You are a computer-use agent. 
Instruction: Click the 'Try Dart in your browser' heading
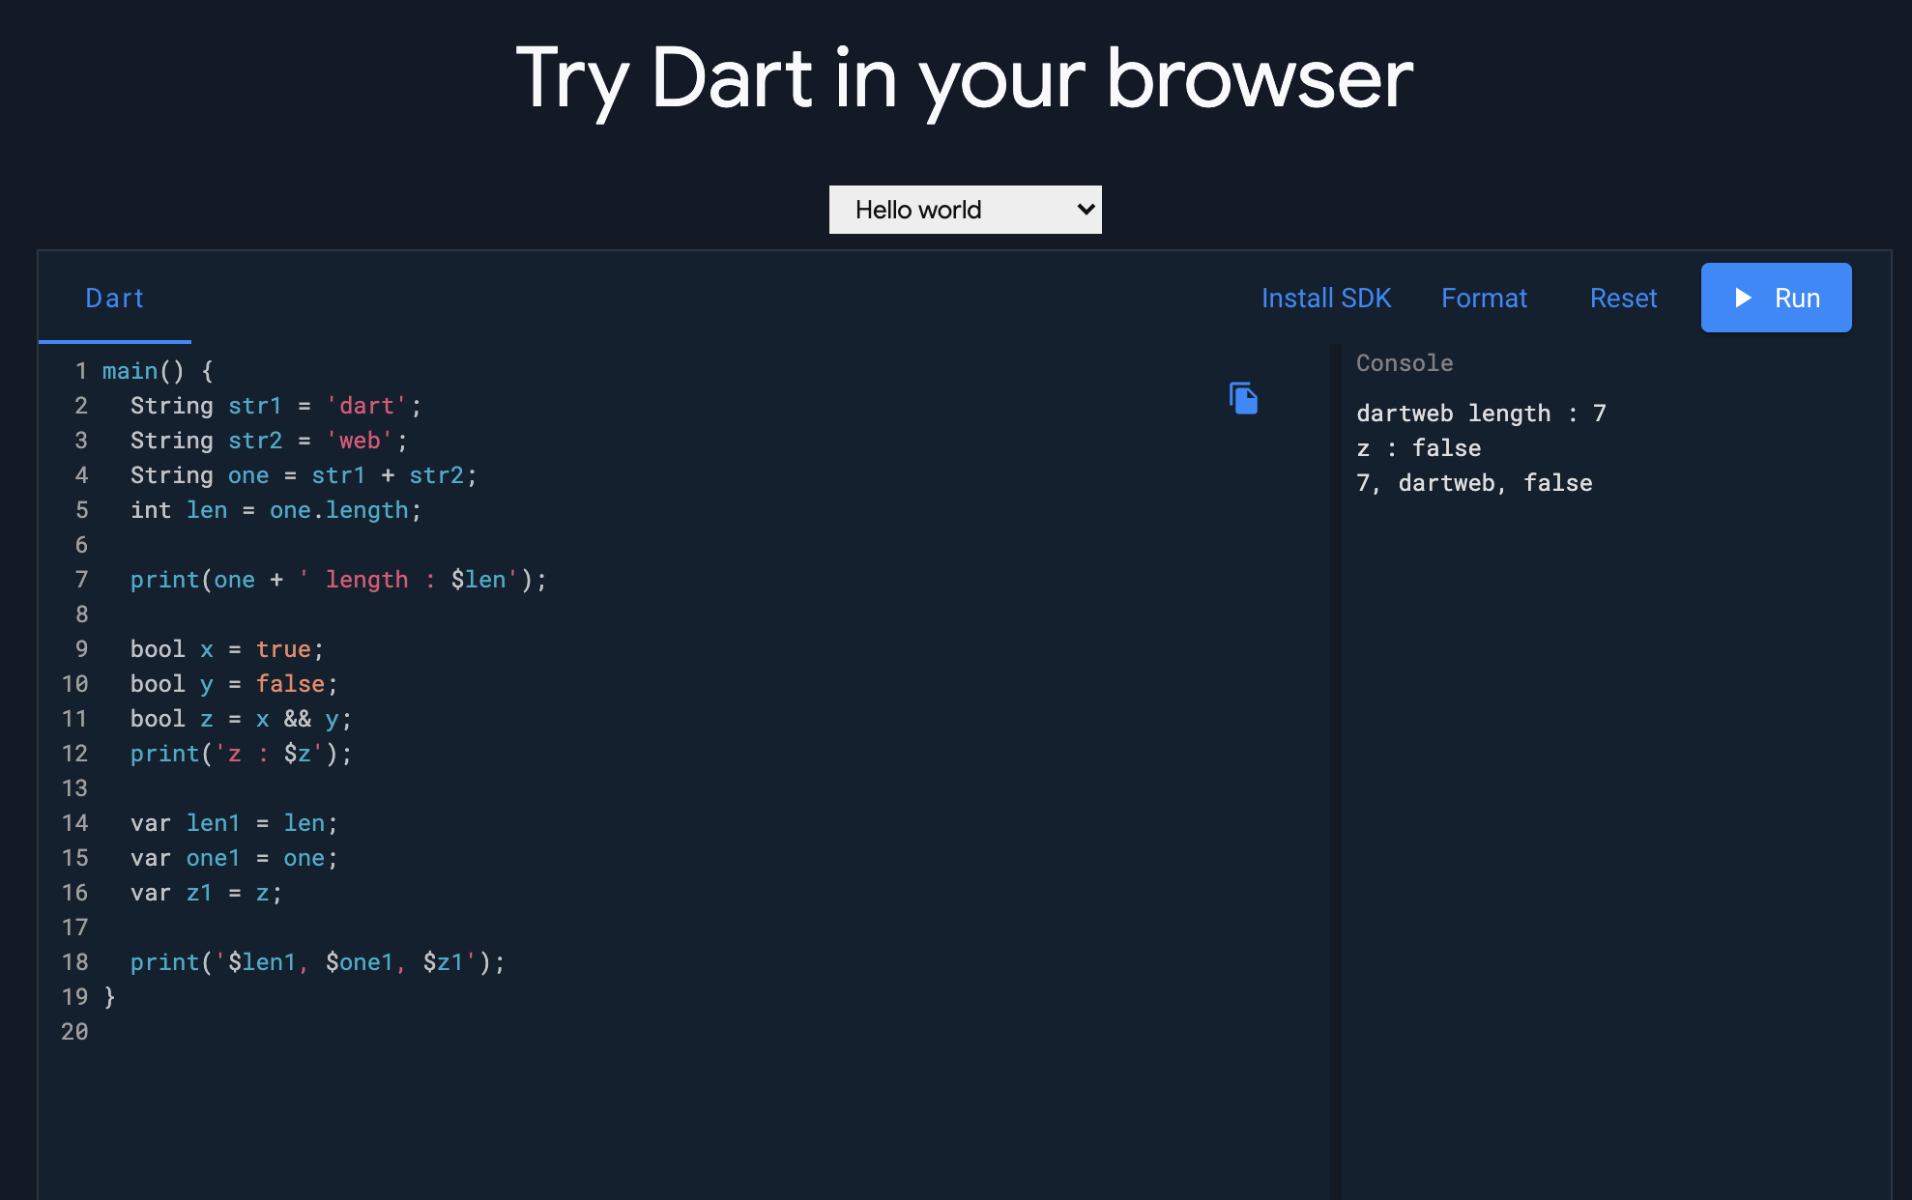[964, 79]
